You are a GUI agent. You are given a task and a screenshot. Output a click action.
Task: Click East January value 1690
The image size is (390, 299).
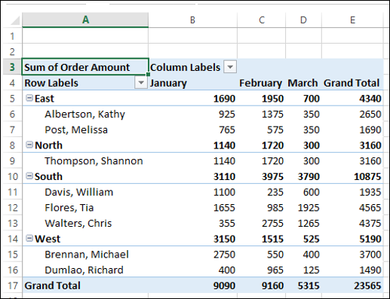[224, 99]
